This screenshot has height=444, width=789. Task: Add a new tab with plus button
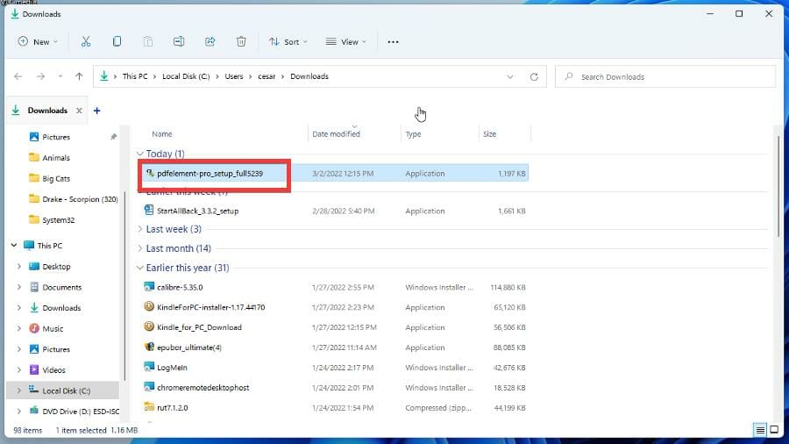pyautogui.click(x=97, y=111)
